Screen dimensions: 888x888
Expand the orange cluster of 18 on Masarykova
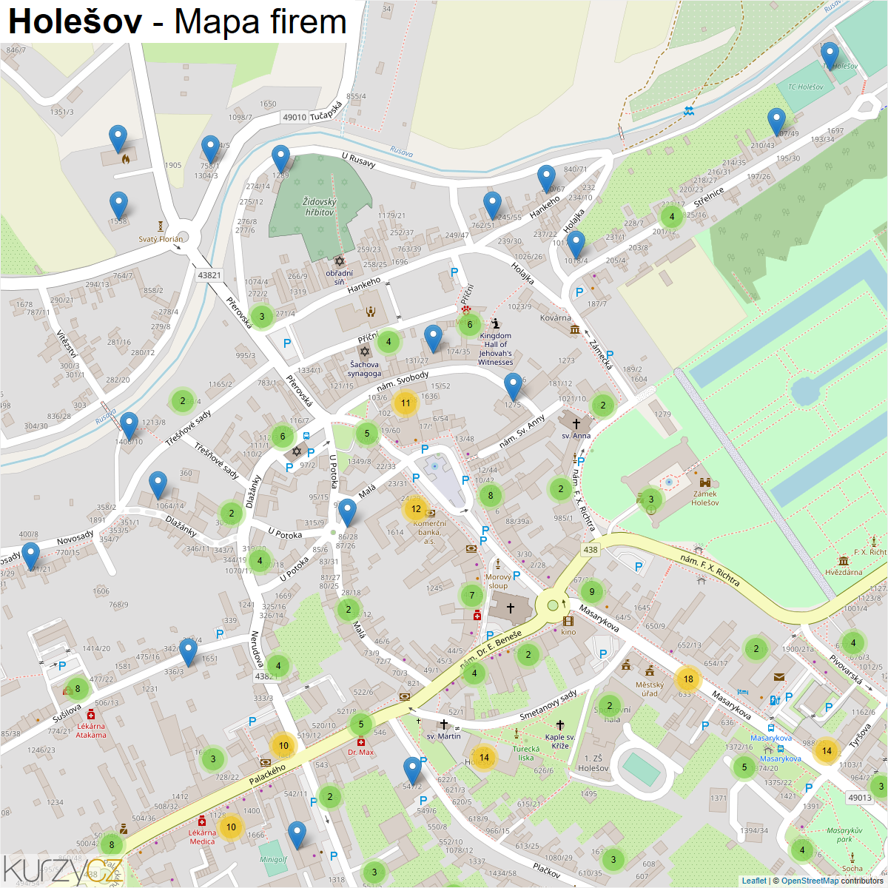(x=688, y=679)
